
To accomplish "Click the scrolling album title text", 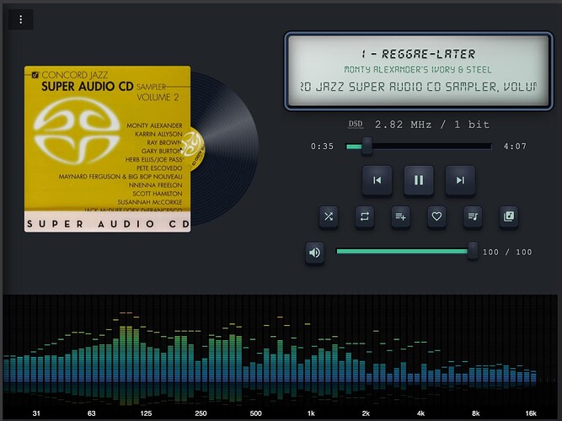I will (418, 87).
